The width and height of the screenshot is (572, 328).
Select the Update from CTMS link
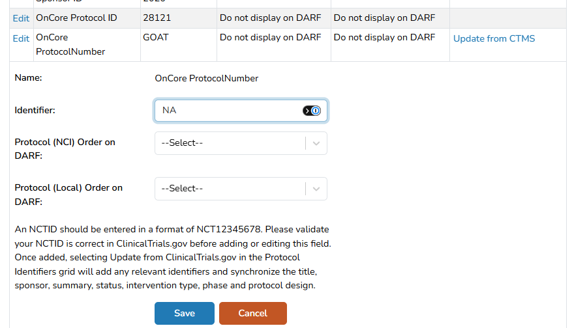(494, 38)
